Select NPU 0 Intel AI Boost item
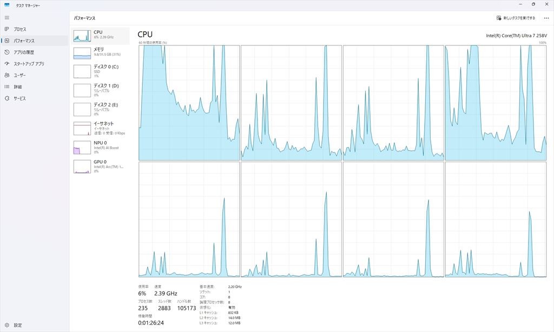The image size is (554, 332). 100,148
